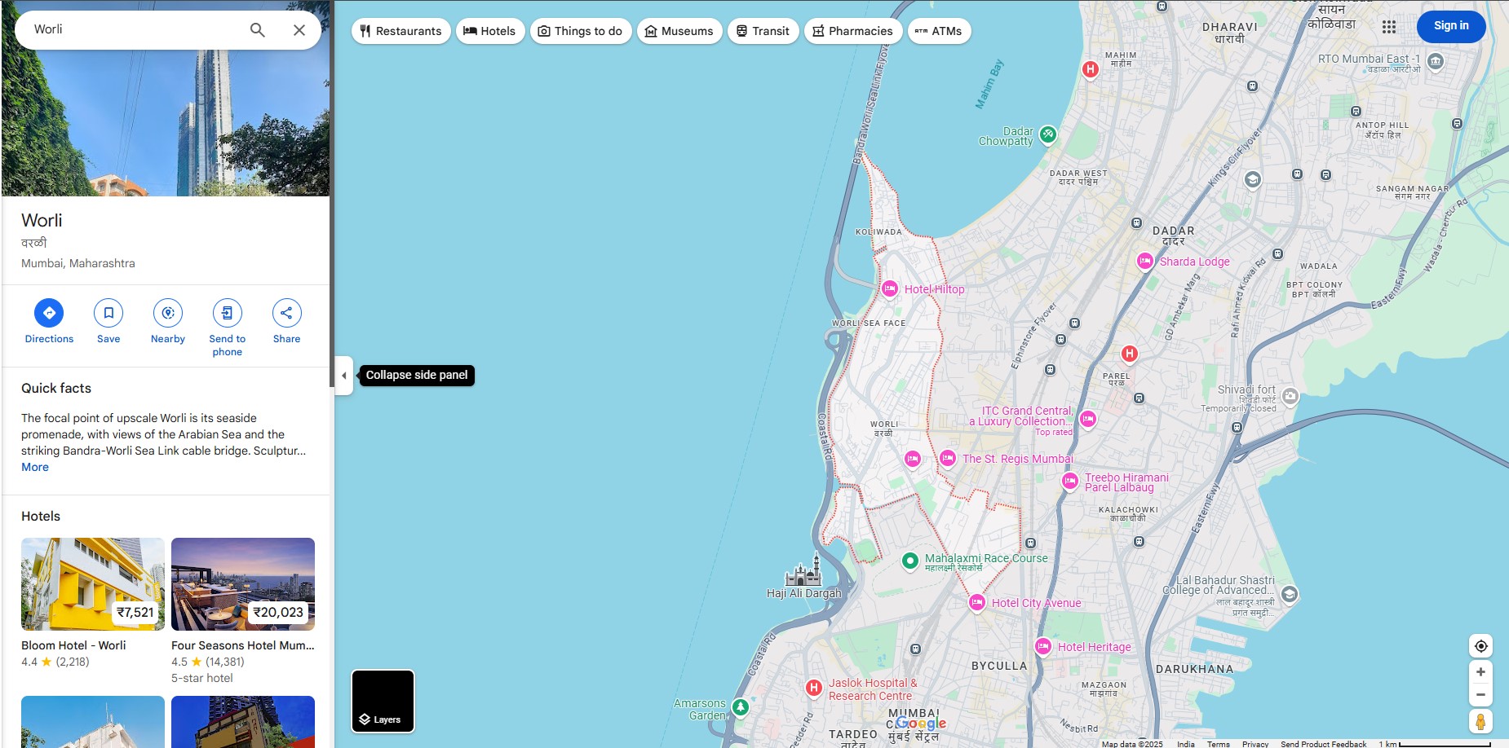Click the ITC Grand Central hotel pin

[1088, 419]
